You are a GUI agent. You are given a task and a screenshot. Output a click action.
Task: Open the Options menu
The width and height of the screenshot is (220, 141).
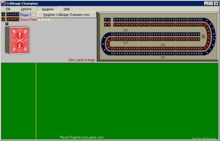pos(26,9)
